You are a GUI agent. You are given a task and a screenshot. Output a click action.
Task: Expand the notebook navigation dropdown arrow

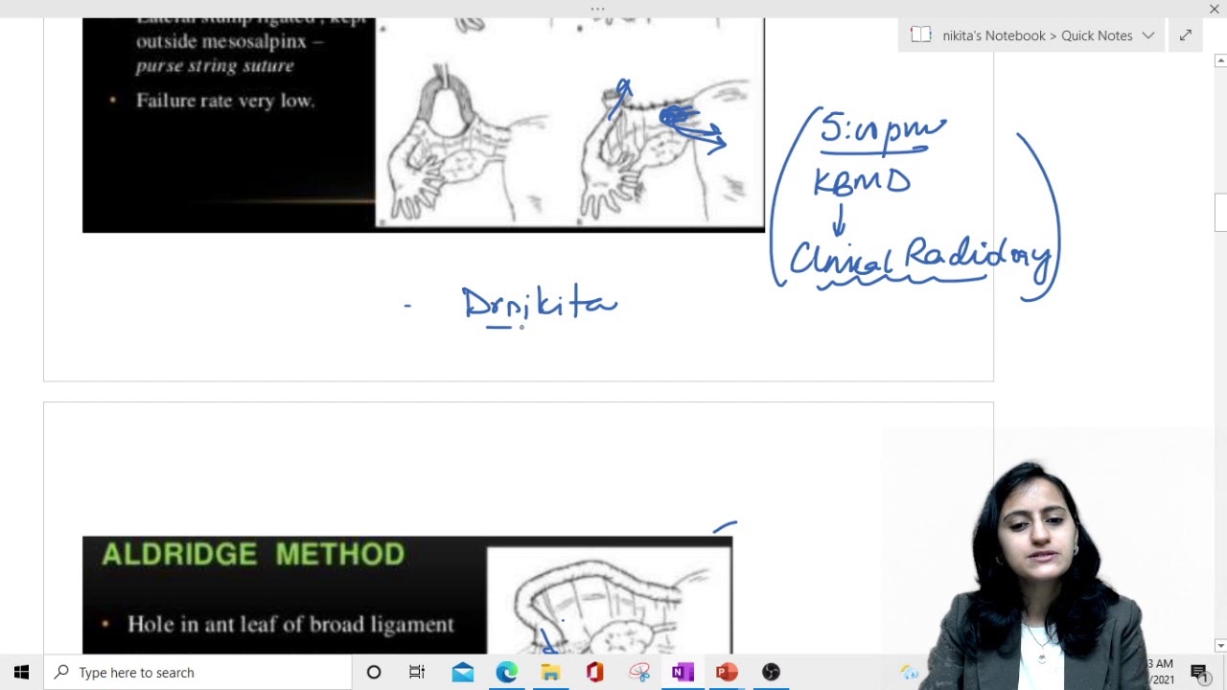pyautogui.click(x=1148, y=35)
